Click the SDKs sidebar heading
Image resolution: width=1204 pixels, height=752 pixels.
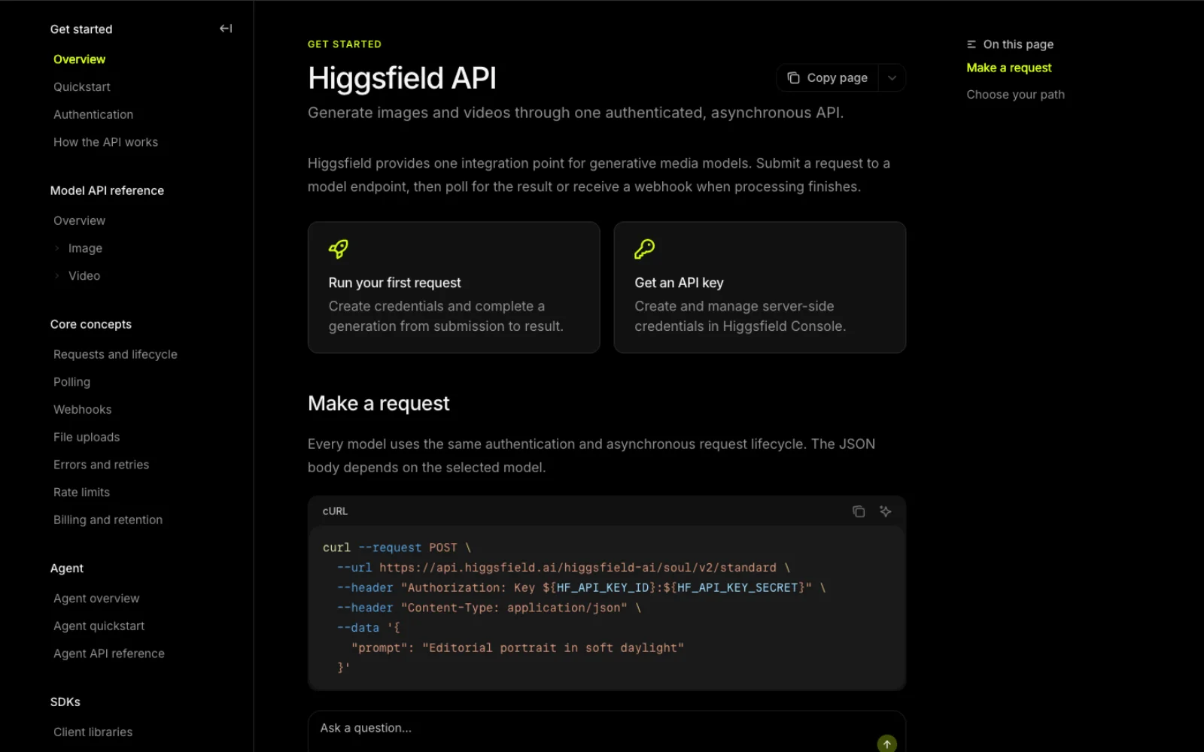(x=65, y=702)
